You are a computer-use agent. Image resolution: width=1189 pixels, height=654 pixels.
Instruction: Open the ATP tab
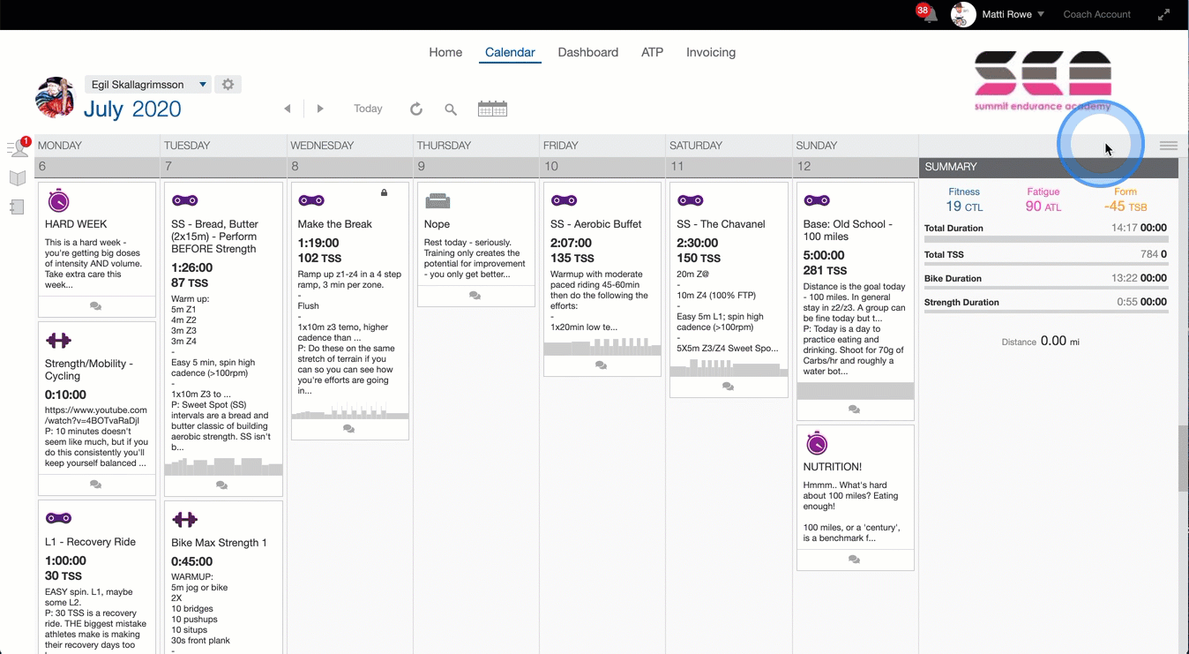(x=652, y=52)
